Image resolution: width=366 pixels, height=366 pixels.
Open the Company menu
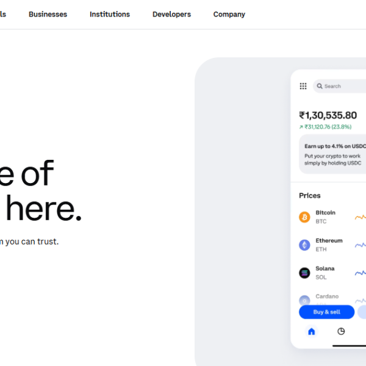[229, 14]
